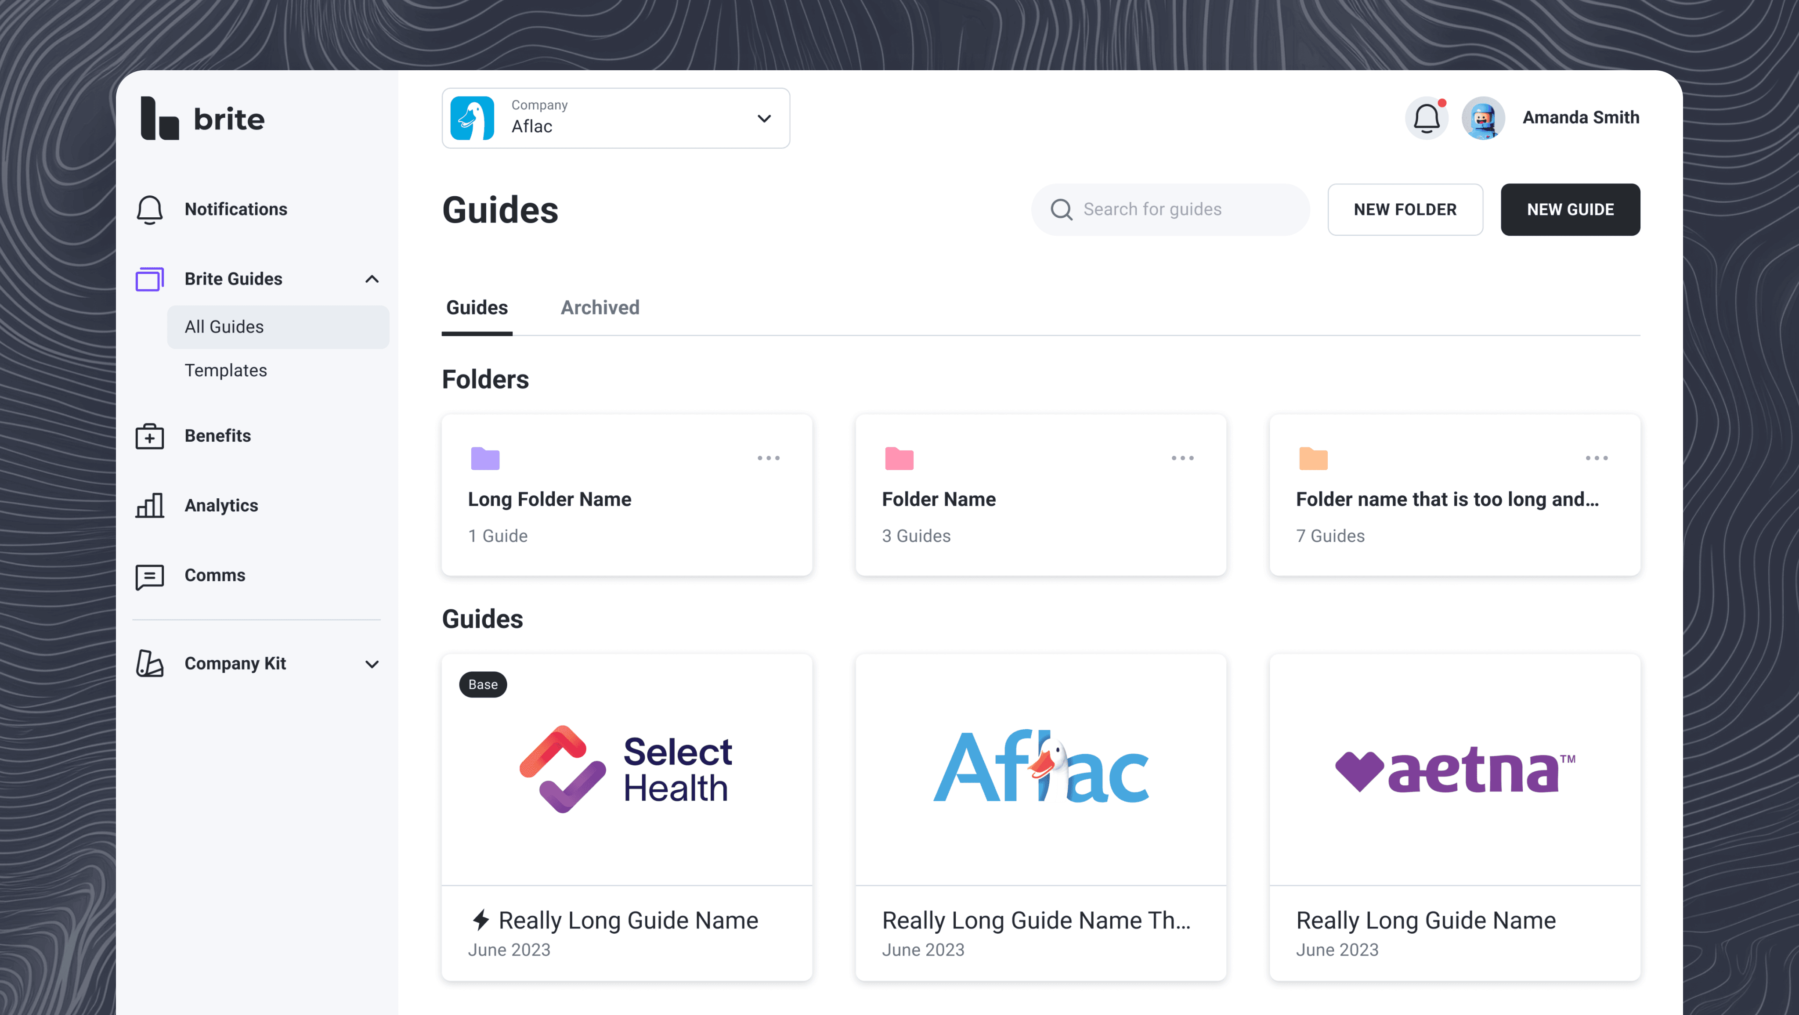Expand the Company Kit section
The width and height of the screenshot is (1799, 1015).
372,664
